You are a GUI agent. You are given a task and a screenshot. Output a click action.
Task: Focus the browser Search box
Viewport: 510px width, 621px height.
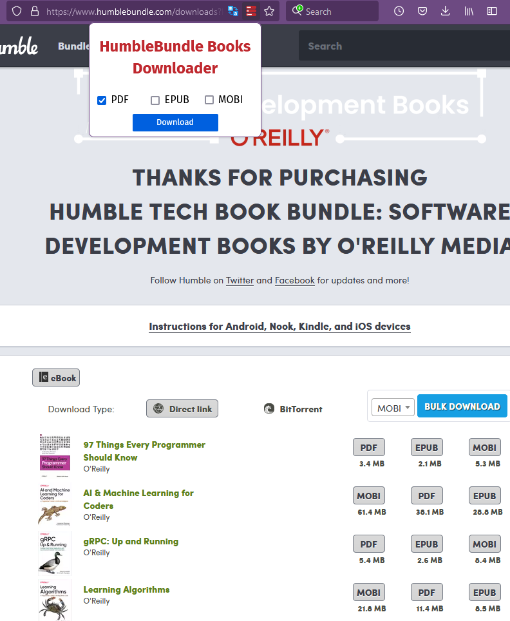tap(332, 11)
